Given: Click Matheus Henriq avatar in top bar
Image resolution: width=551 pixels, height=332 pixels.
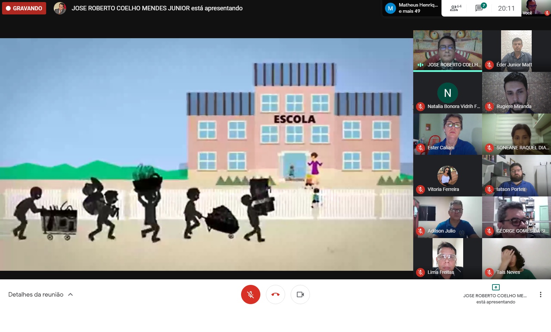Looking at the screenshot, I should (x=390, y=8).
